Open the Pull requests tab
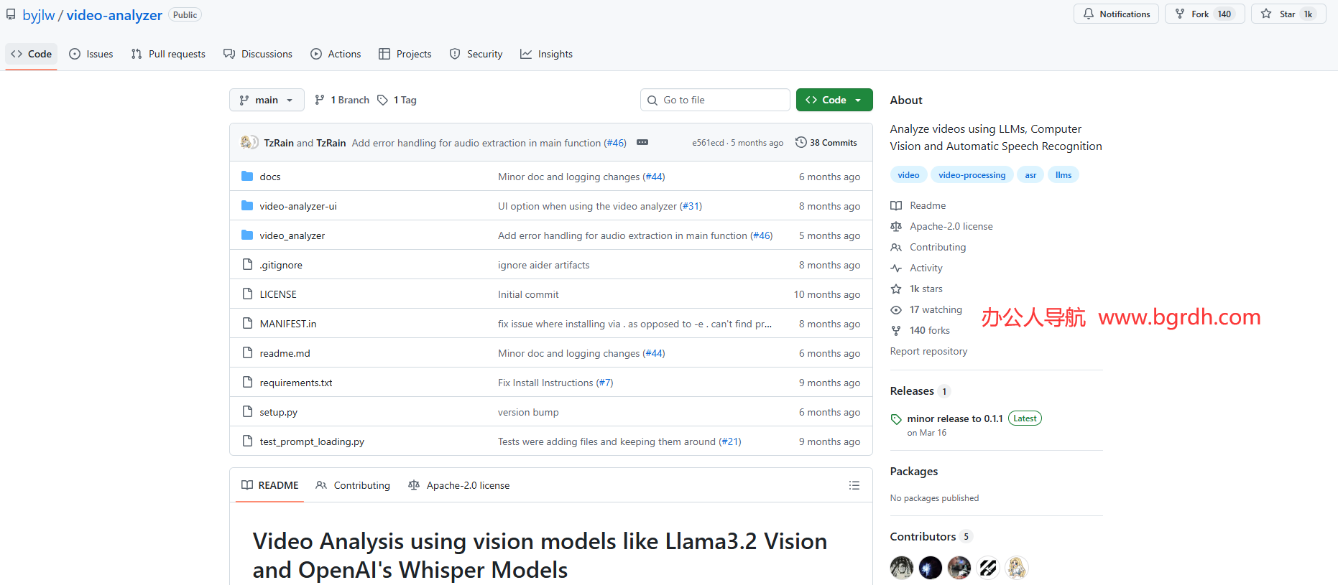Viewport: 1338px width, 585px height. [168, 55]
